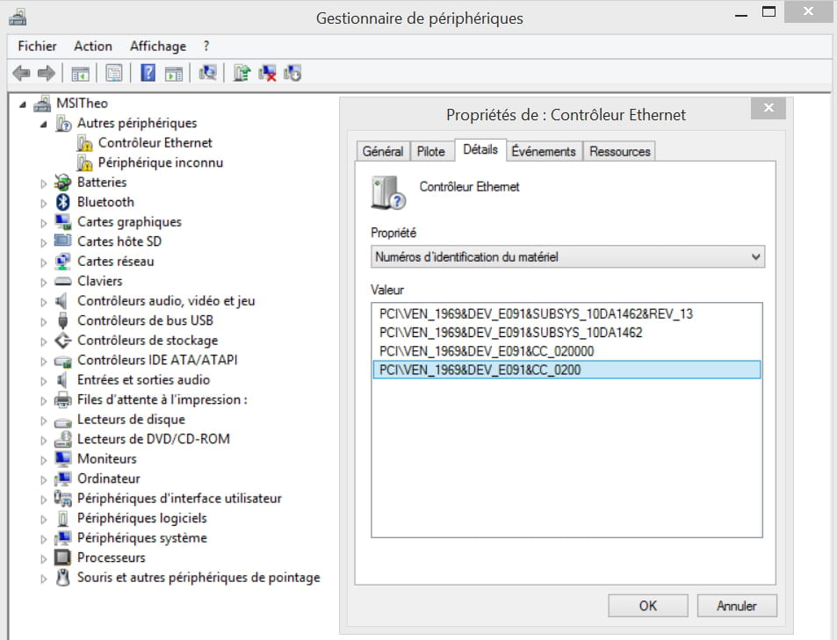
Task: Click the Back arrow toolbar icon
Action: (22, 73)
